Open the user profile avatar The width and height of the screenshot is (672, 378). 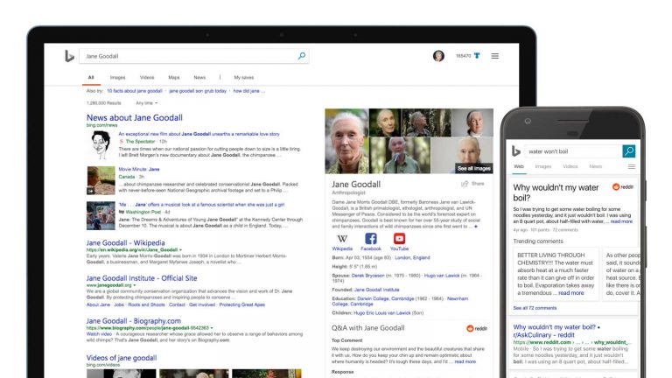(x=438, y=56)
